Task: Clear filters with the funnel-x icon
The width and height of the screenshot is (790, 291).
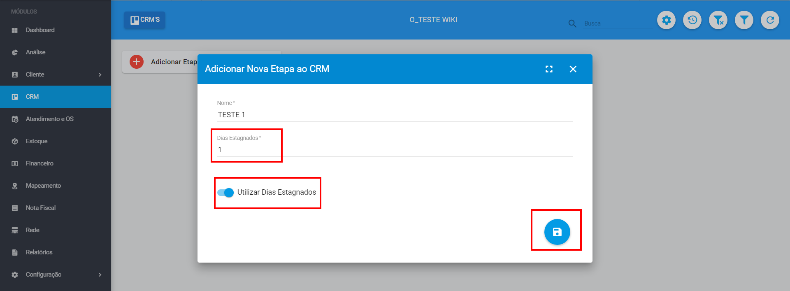Action: [718, 20]
